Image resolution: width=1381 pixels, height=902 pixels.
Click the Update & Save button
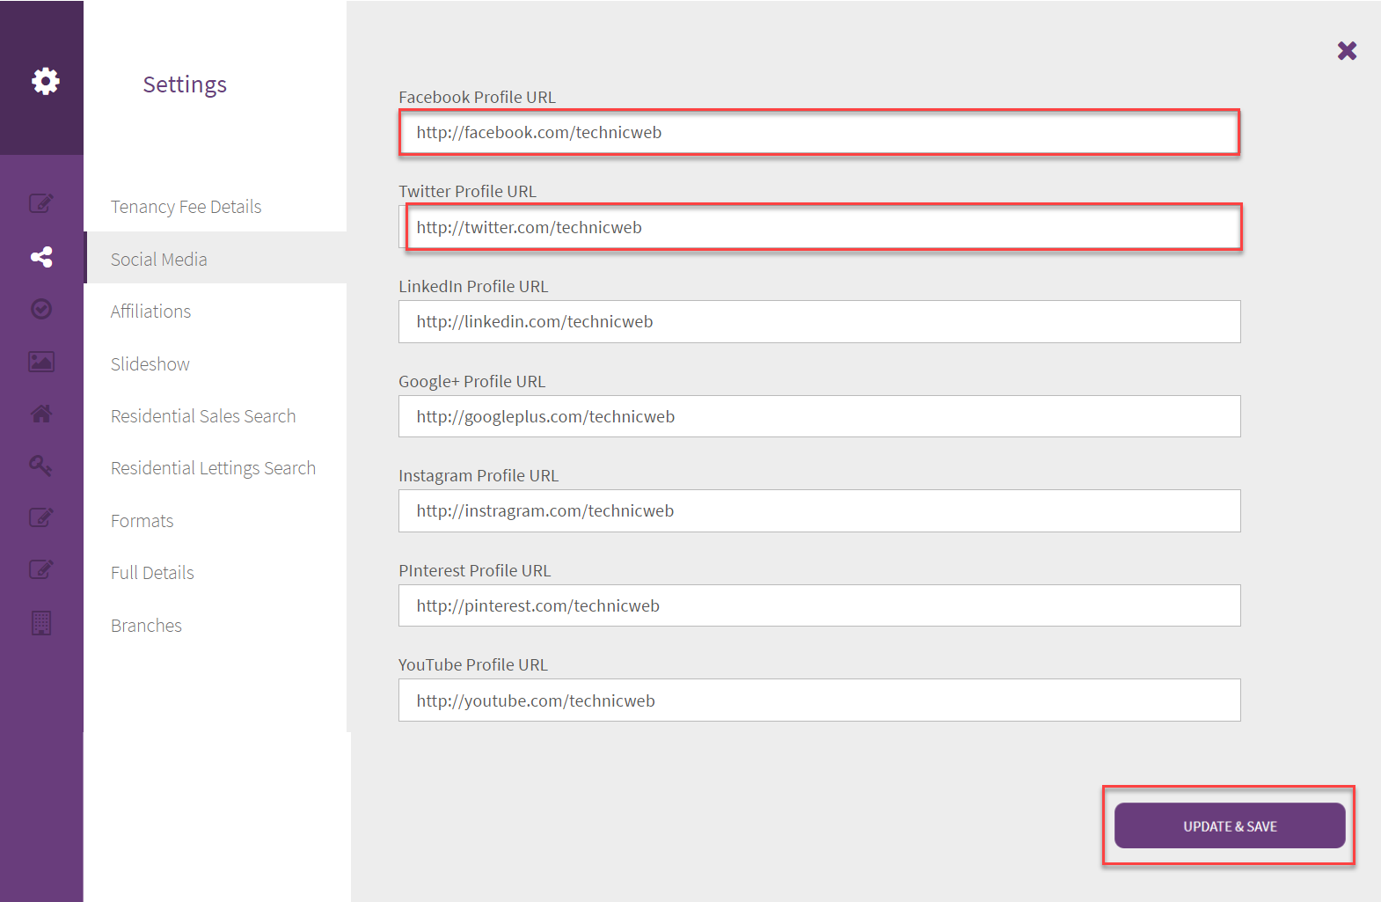tap(1230, 825)
